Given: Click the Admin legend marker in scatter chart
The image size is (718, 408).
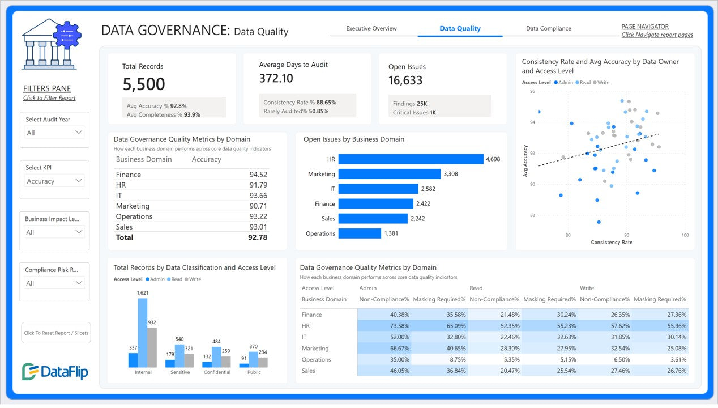Looking at the screenshot, I should [556, 83].
